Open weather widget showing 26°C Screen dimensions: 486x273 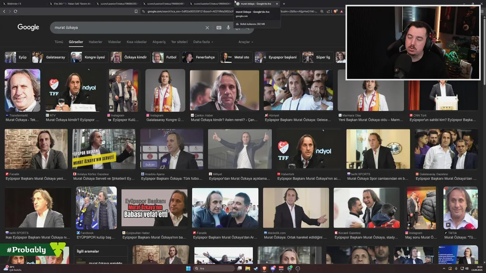(12, 268)
